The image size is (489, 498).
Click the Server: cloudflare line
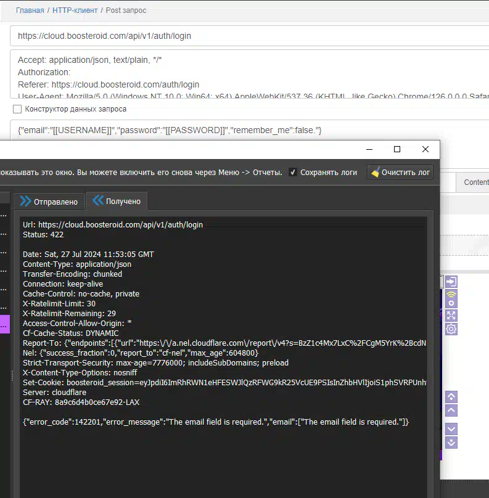click(x=54, y=392)
